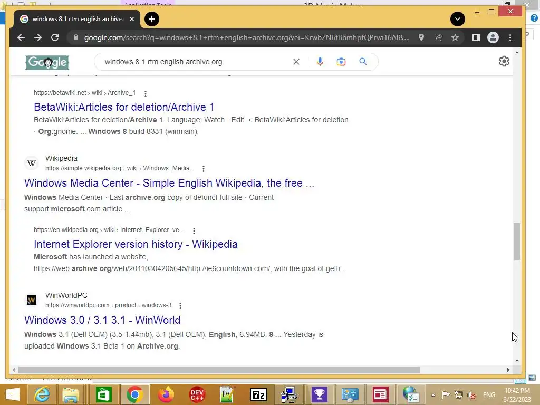Open BetaWiki Articles for deletion/Archive 1 link
Screen dimensions: 540x405
click(124, 107)
